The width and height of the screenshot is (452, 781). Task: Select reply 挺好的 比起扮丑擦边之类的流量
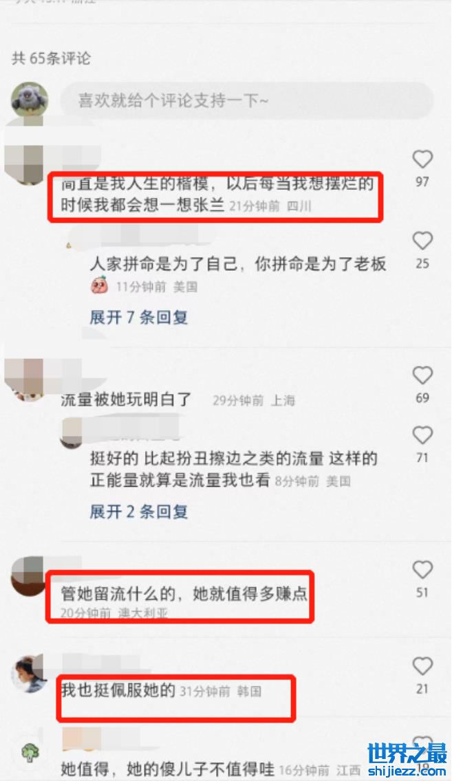(x=233, y=469)
